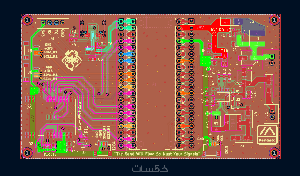Select the R4 resistor label

(74, 44)
